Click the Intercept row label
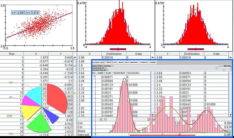Image resolution: width=234 pixels, height=138 pixels. 83,135
